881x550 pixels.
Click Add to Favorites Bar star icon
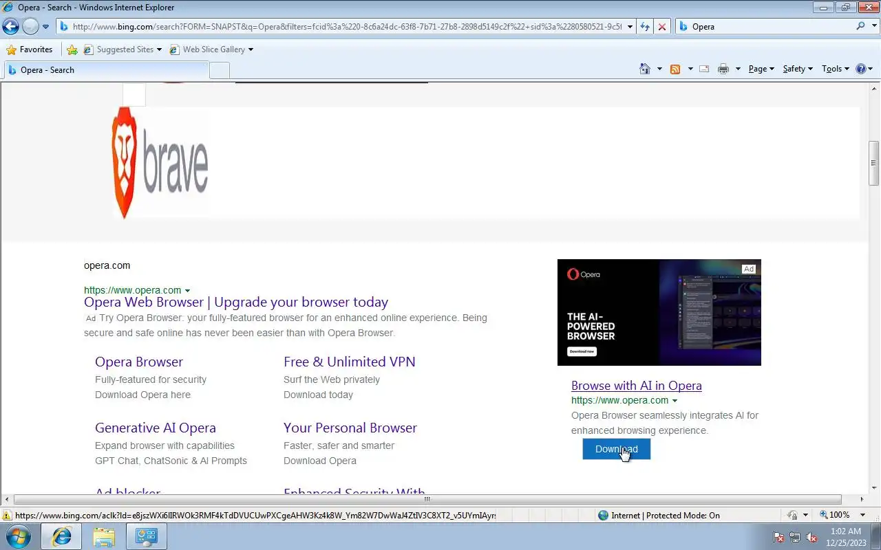point(72,49)
